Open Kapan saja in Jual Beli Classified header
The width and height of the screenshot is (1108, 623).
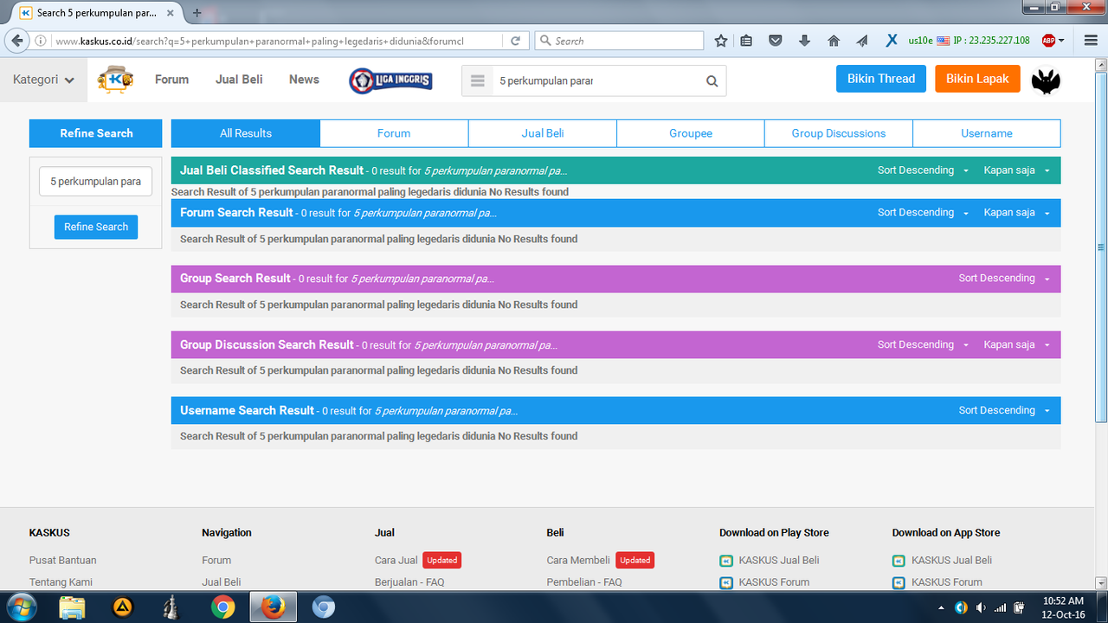pos(1016,170)
